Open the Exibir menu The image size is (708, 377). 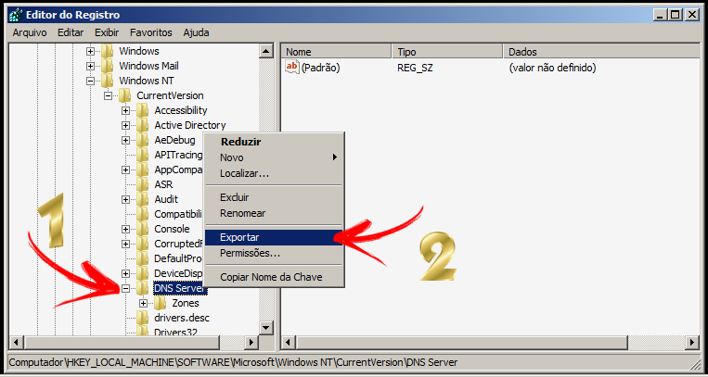(x=107, y=32)
